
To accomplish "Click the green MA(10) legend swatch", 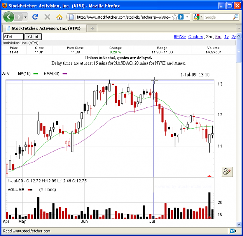I will pyautogui.click(x=36, y=74).
